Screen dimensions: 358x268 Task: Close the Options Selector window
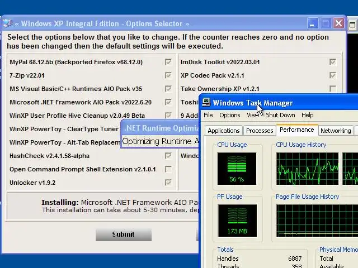[x=338, y=23]
